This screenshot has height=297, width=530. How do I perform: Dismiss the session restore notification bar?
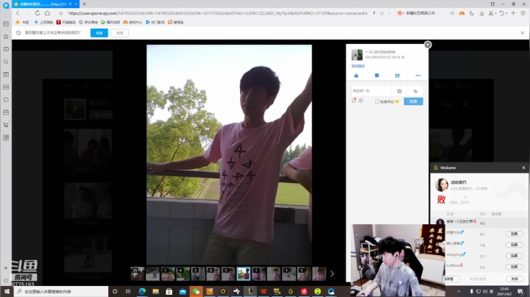[x=522, y=33]
